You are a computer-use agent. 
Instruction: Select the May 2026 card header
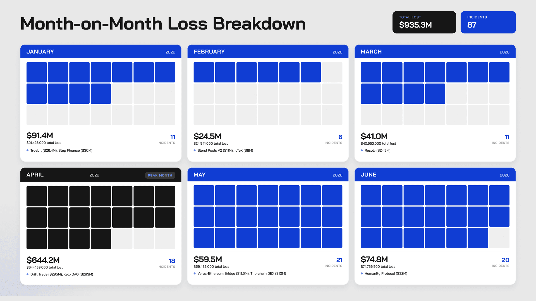268,175
